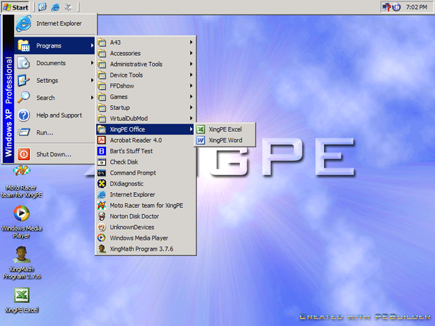Launch XingPE Excel from the submenu

coord(225,130)
